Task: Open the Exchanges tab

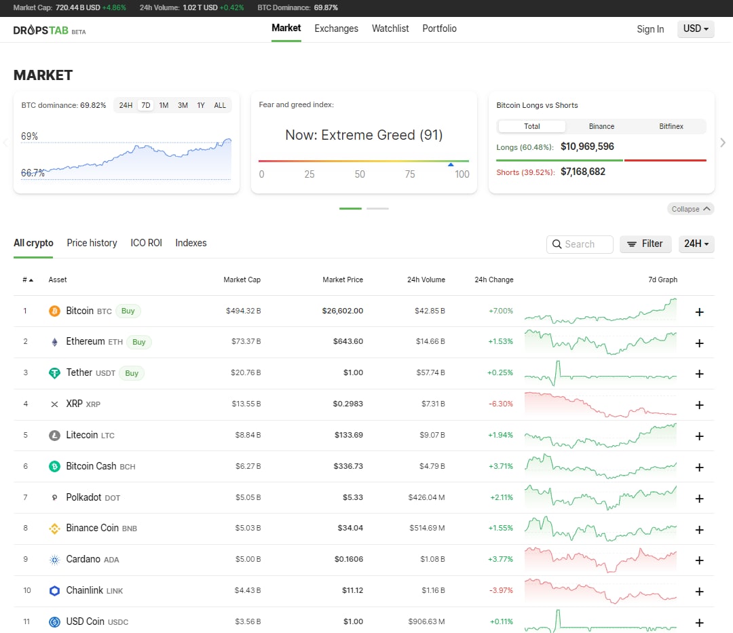Action: click(x=336, y=29)
